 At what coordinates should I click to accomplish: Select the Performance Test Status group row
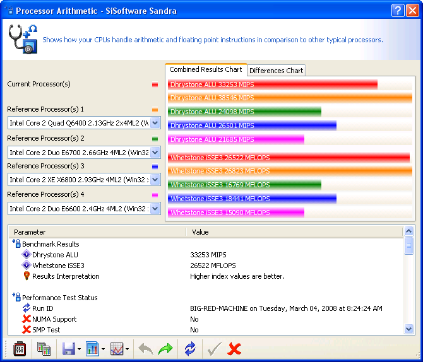(59, 298)
